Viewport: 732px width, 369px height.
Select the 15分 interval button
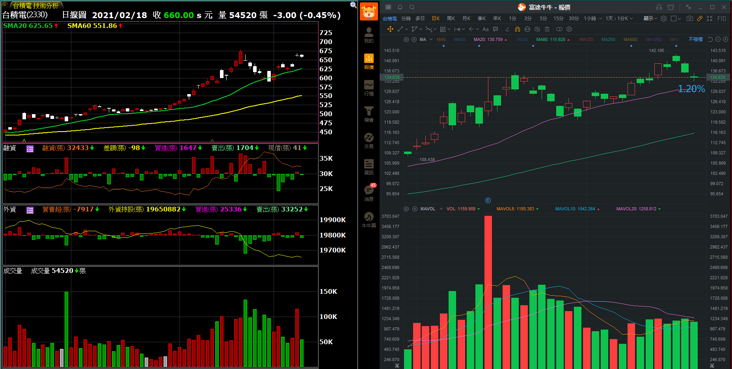[559, 19]
